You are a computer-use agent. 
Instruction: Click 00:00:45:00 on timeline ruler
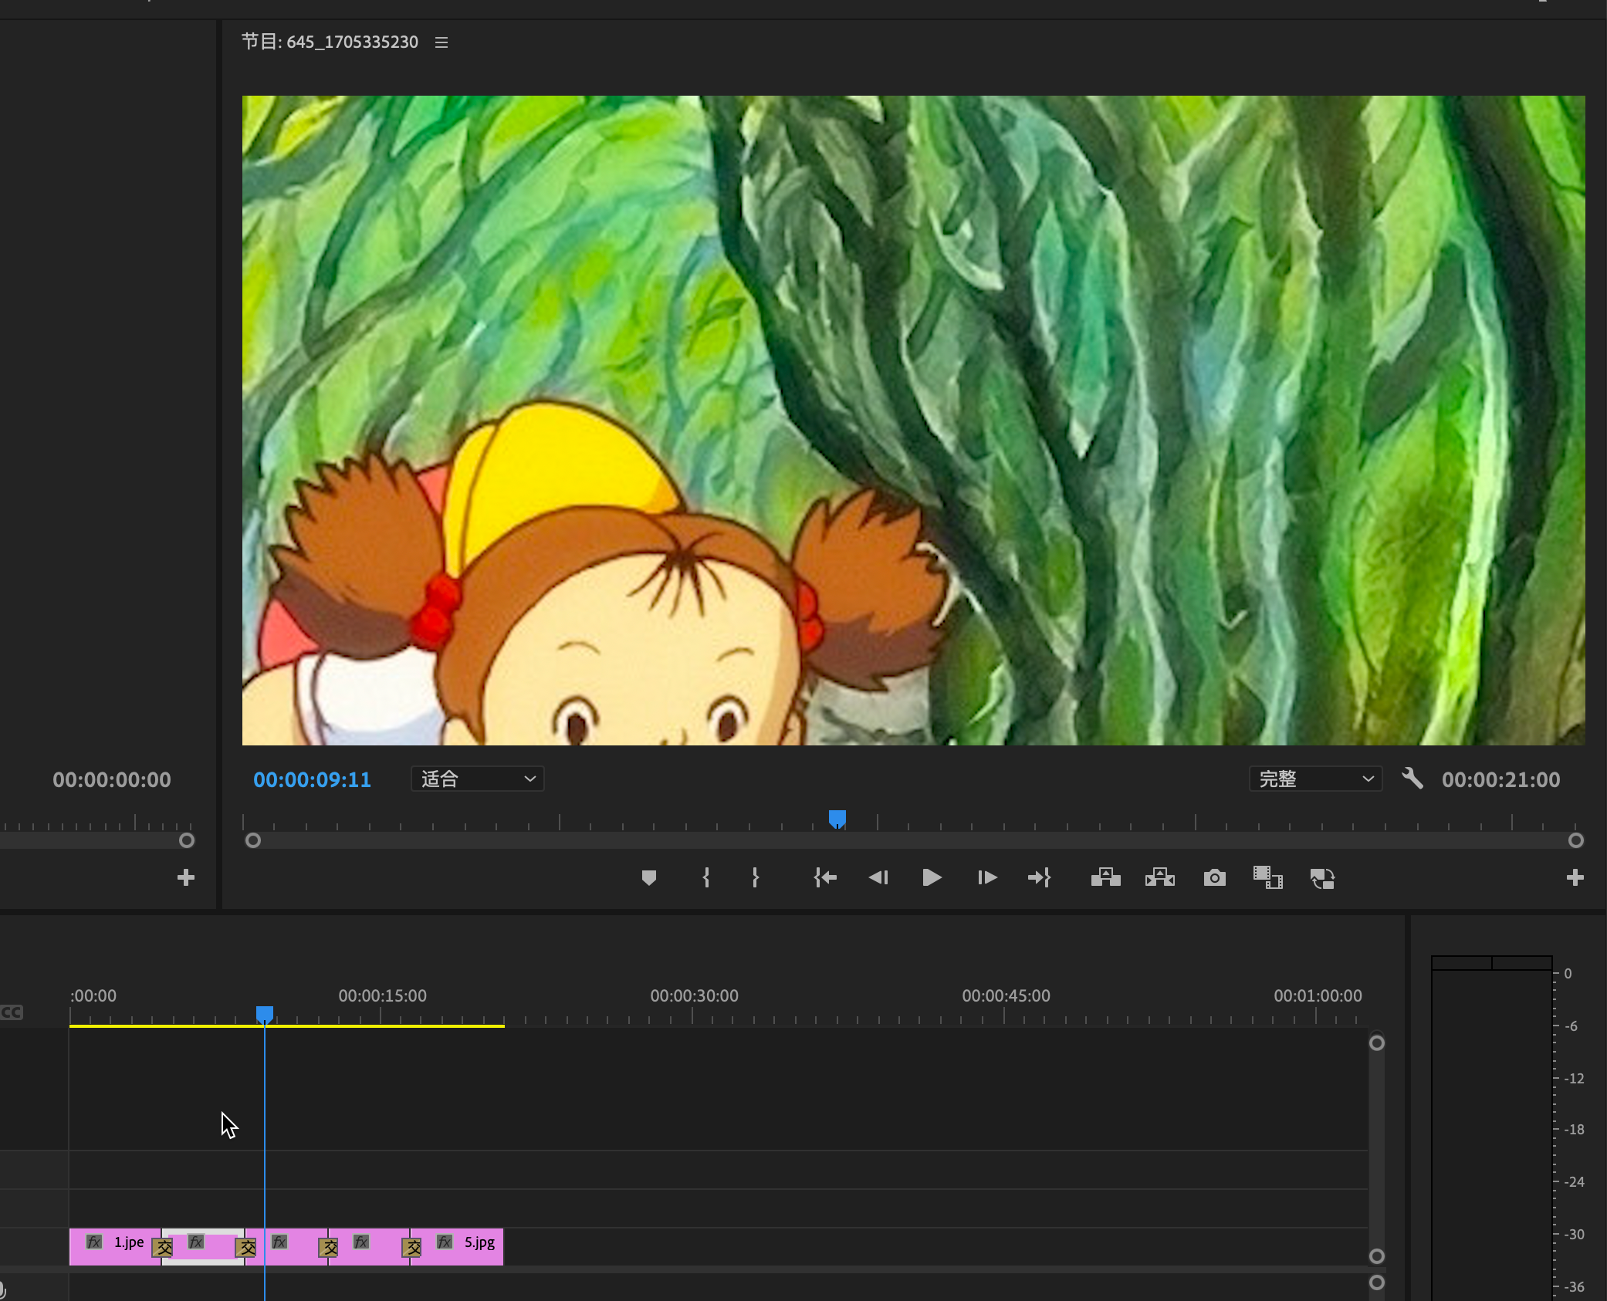(1006, 995)
